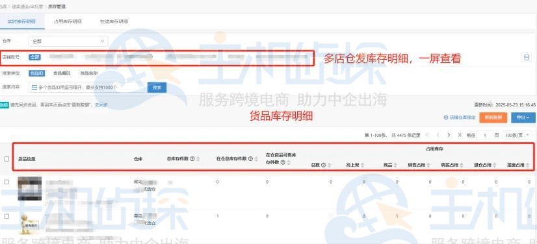Collapse the store account filter row with the right-side icon

click(x=527, y=57)
